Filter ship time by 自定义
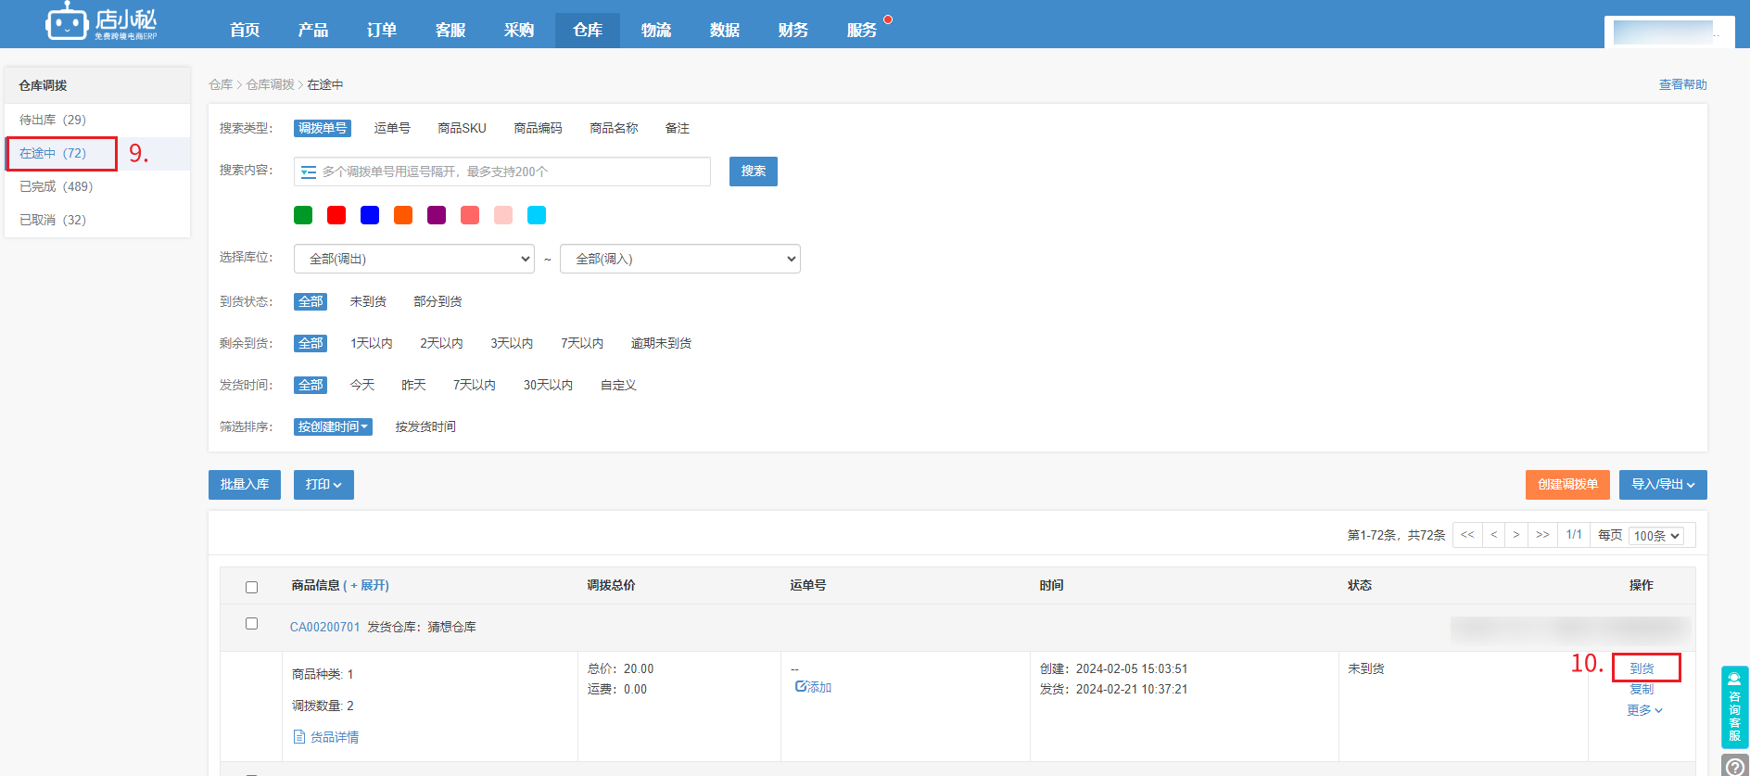This screenshot has width=1750, height=776. tap(618, 385)
